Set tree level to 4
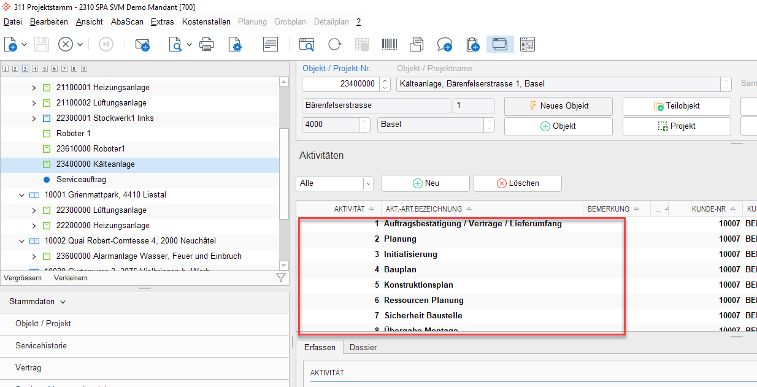The height and width of the screenshot is (387, 757). click(35, 69)
